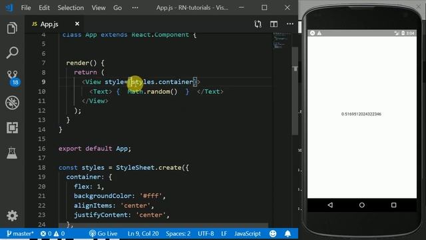Tap Android back button on emulator

pyautogui.click(x=330, y=205)
